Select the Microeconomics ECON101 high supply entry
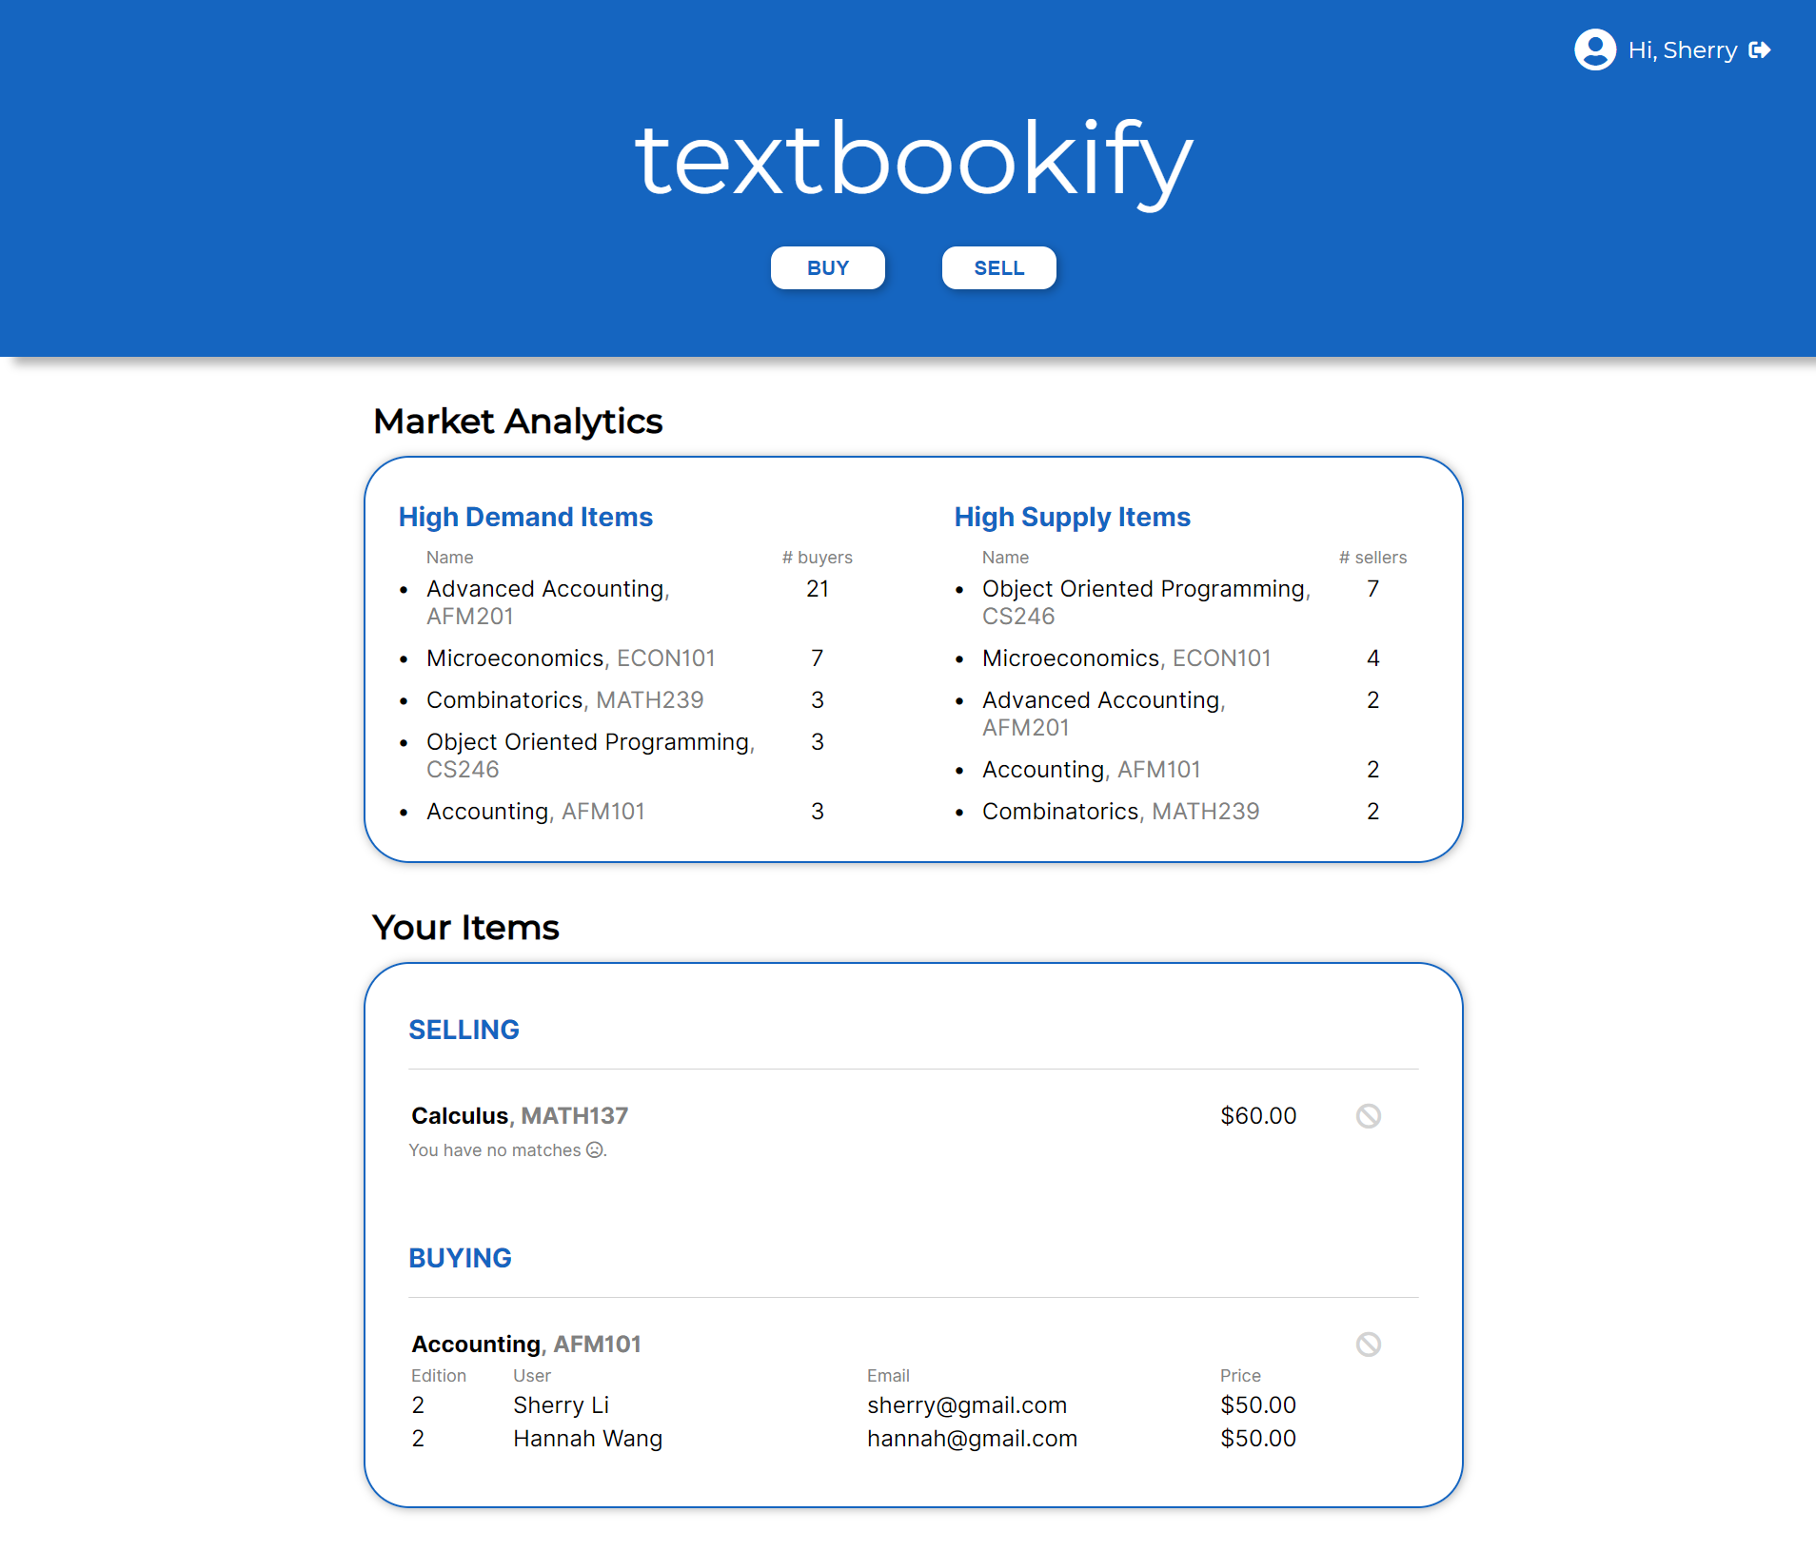 point(1126,658)
